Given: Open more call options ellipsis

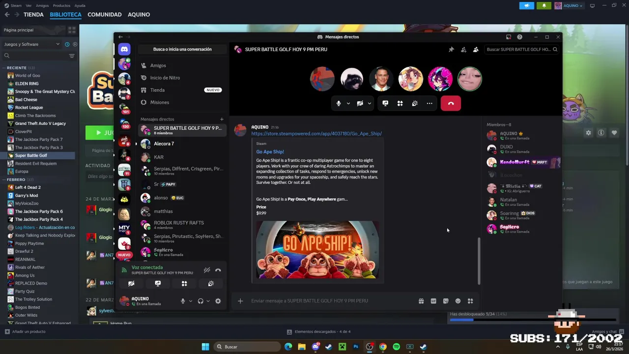Looking at the screenshot, I should 429,103.
